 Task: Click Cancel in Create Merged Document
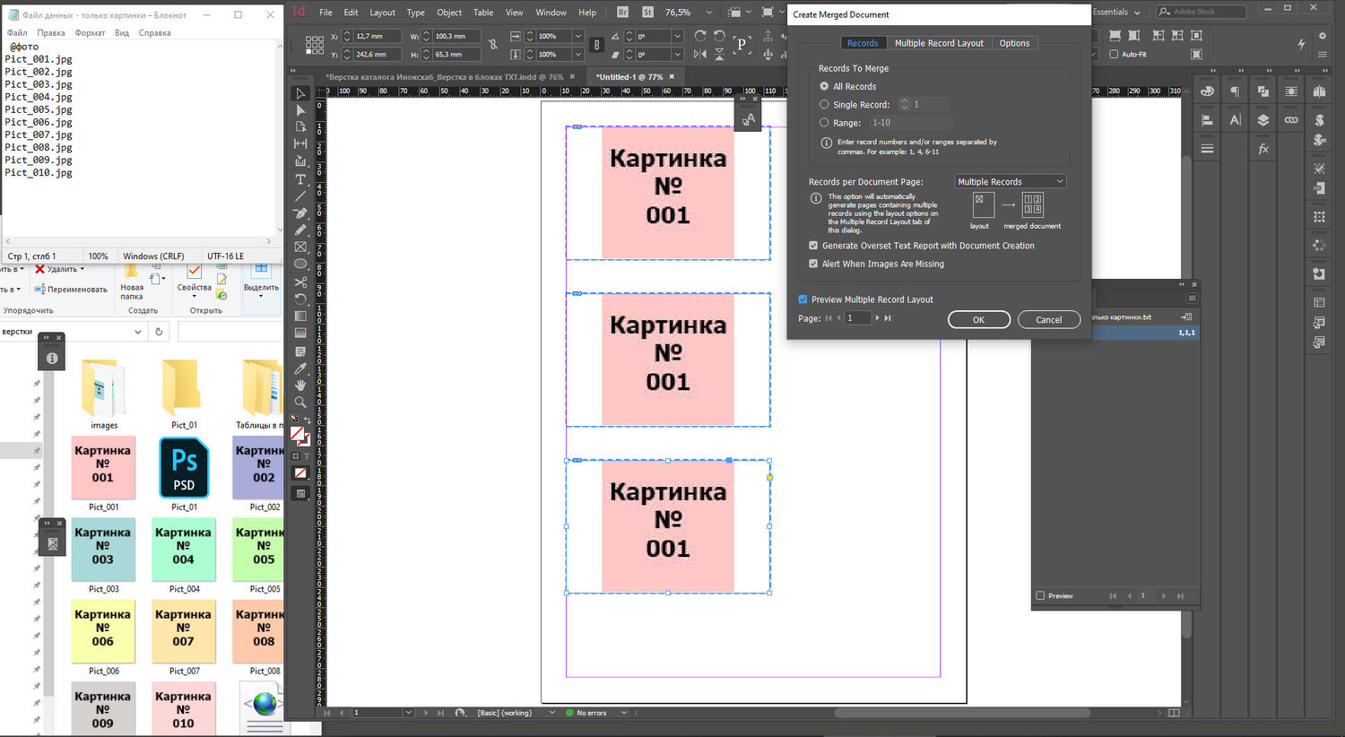(x=1049, y=319)
